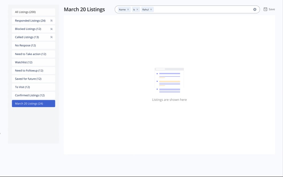Remove the 'is' operator chip
This screenshot has width=283, height=177.
(137, 10)
